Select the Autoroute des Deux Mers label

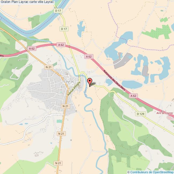coord(114,80)
